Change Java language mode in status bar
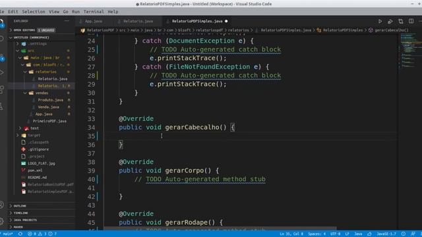This screenshot has width=422, height=237. [x=358, y=234]
